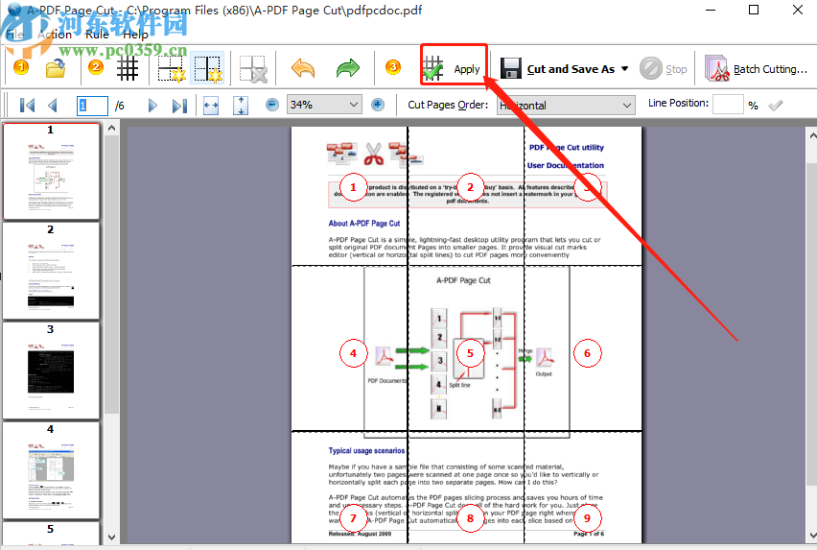
Task: Click the Cut and Save As button
Action: (x=557, y=69)
